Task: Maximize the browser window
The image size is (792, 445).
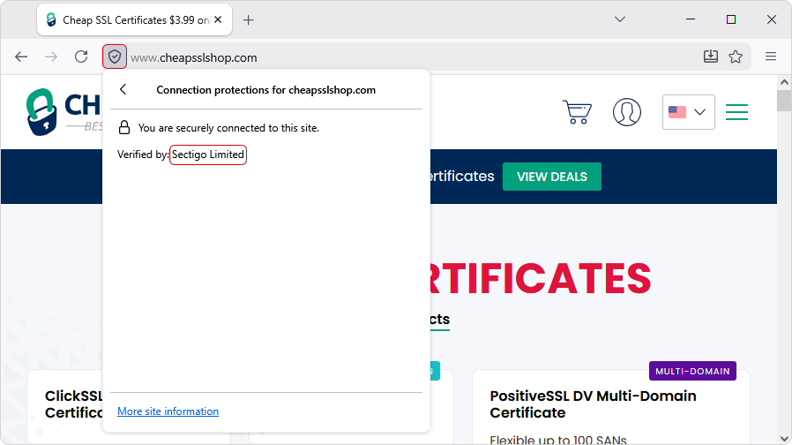Action: tap(731, 19)
